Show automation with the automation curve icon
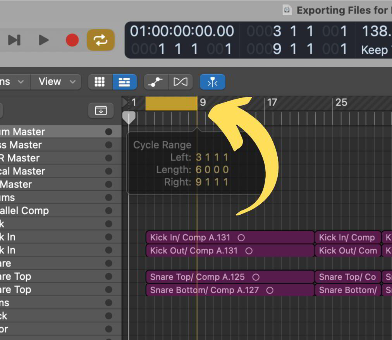This screenshot has width=392, height=340. coord(156,82)
